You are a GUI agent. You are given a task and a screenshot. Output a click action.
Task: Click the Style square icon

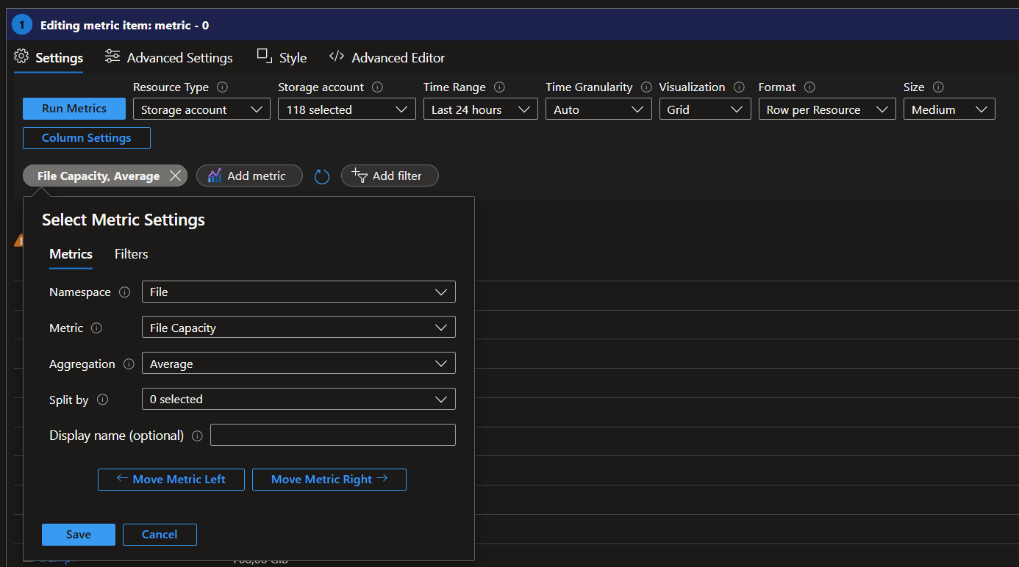click(264, 56)
